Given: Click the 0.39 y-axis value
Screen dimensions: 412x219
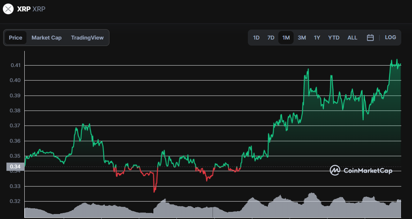Looking at the screenshot, I should click(x=15, y=95).
